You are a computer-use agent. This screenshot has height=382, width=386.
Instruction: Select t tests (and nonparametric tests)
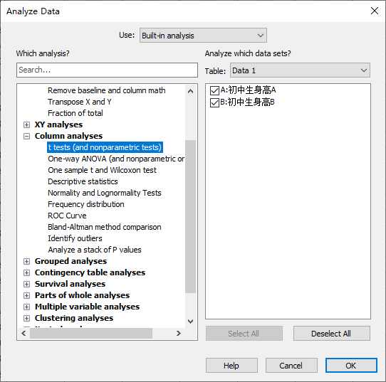click(x=105, y=147)
